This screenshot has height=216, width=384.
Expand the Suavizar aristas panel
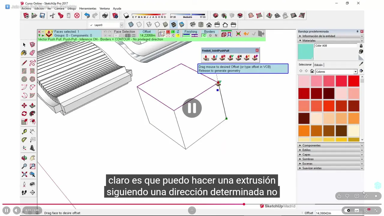coord(330,168)
